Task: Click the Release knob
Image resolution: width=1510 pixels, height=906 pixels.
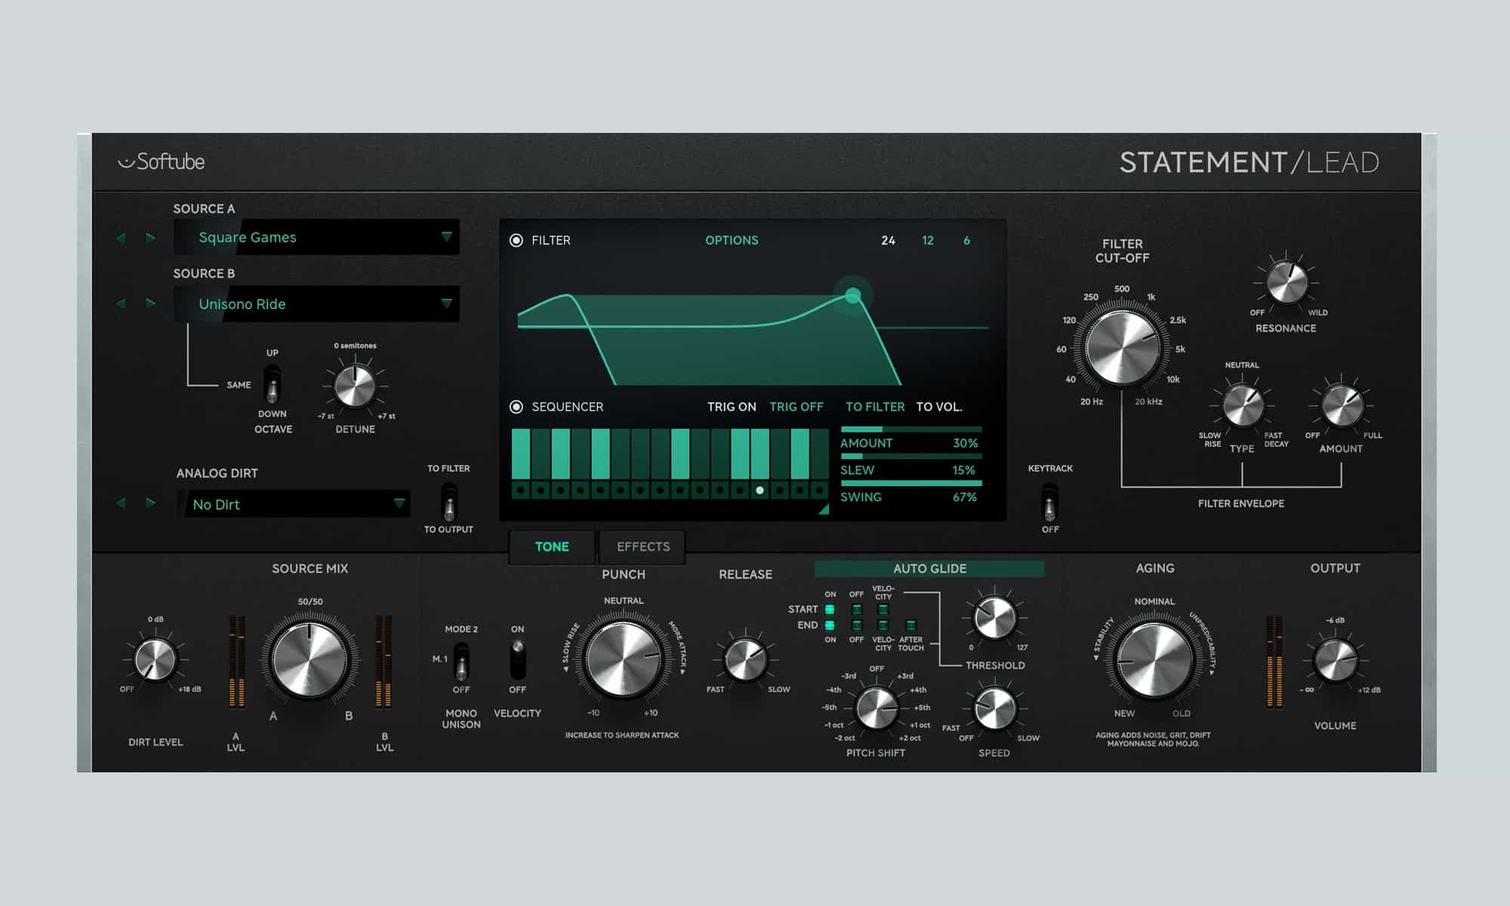Action: (746, 659)
